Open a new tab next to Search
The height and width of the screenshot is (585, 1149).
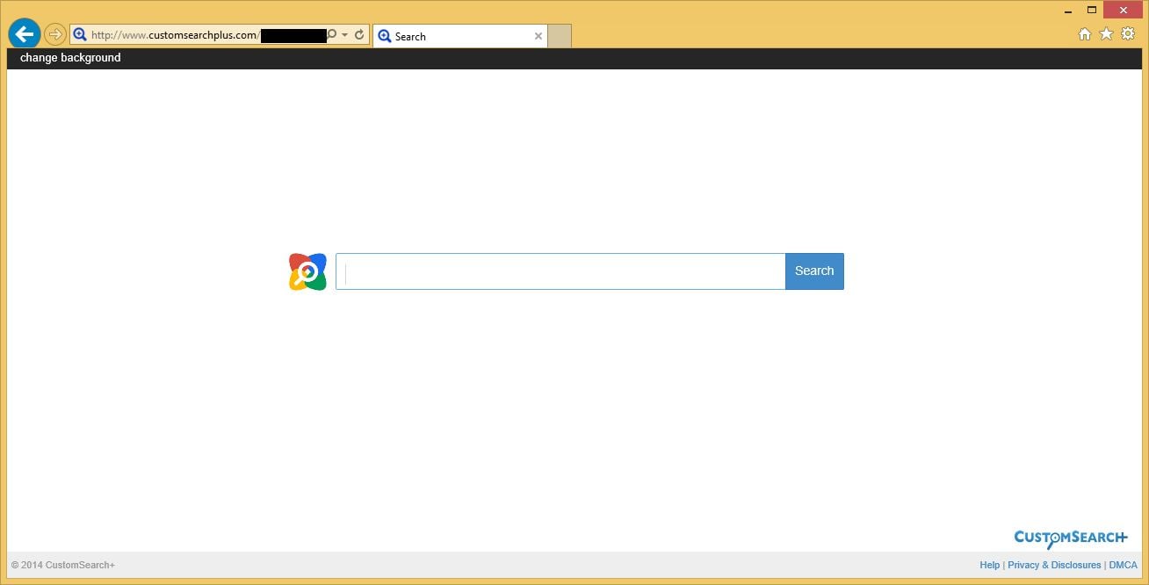559,36
